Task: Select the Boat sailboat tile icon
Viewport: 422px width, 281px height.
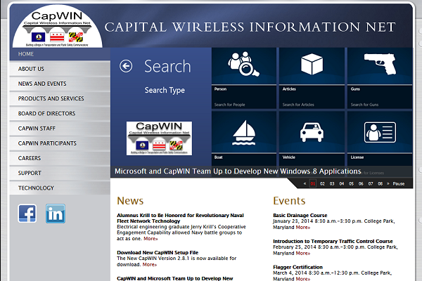Action: 244,133
